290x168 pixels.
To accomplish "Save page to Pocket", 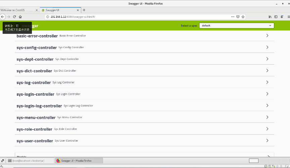I will [238, 17].
